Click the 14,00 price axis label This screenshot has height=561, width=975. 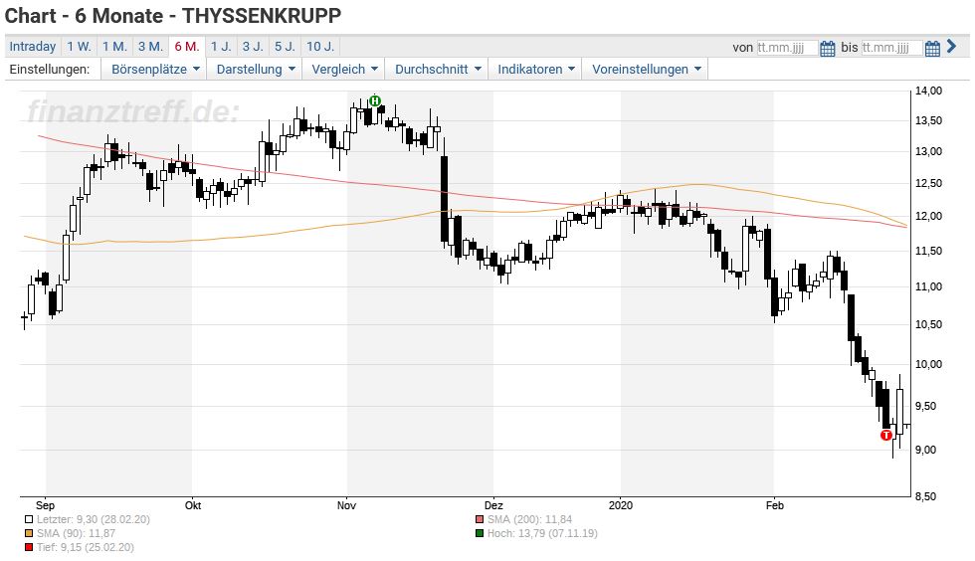pos(928,91)
